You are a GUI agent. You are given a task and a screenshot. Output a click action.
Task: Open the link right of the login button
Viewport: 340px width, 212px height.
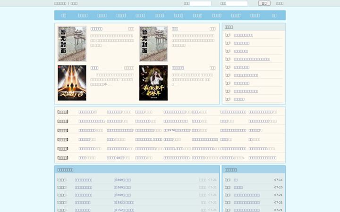click(x=280, y=3)
